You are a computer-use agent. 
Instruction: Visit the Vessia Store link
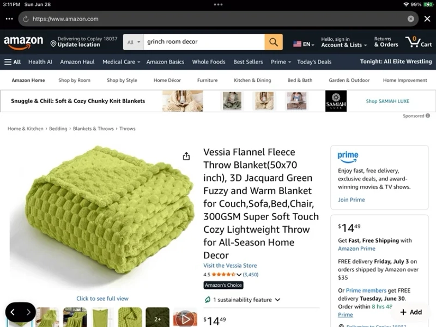230,265
